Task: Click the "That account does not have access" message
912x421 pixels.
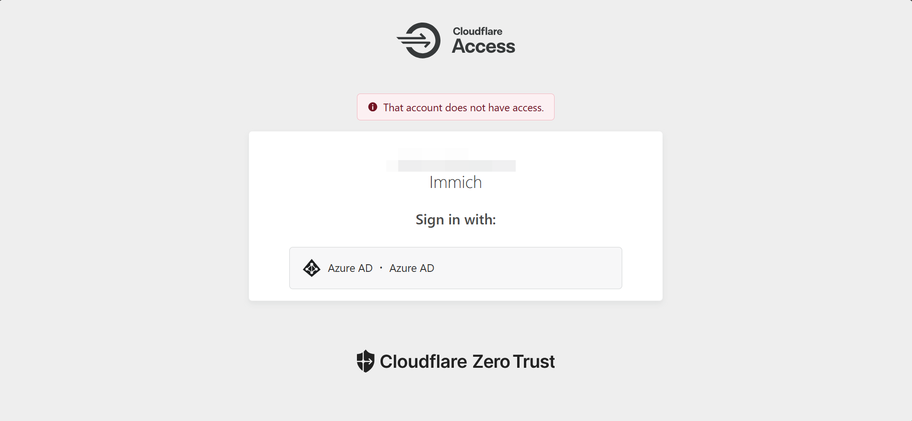Action: 463,108
